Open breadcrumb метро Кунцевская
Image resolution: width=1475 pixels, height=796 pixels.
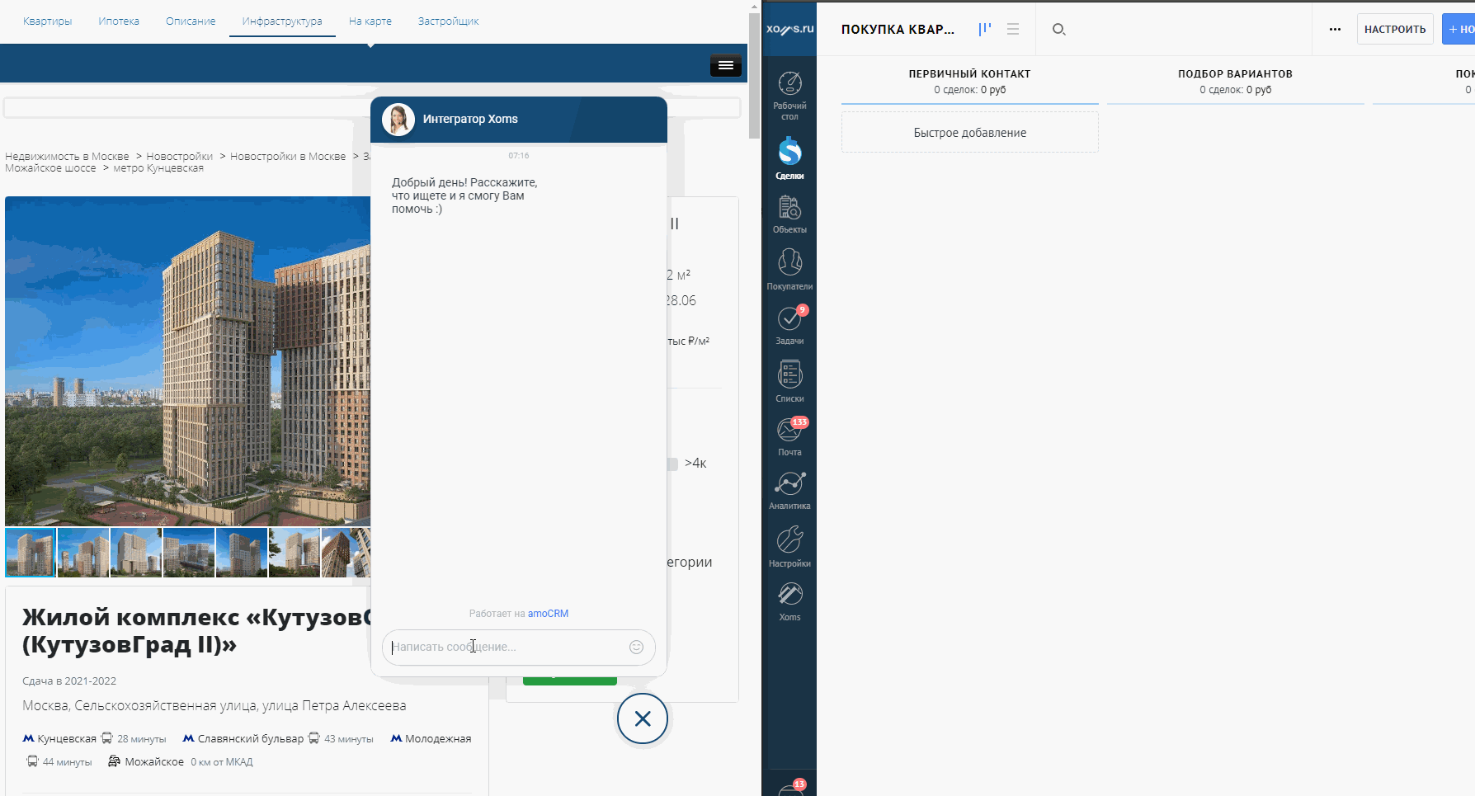point(158,168)
